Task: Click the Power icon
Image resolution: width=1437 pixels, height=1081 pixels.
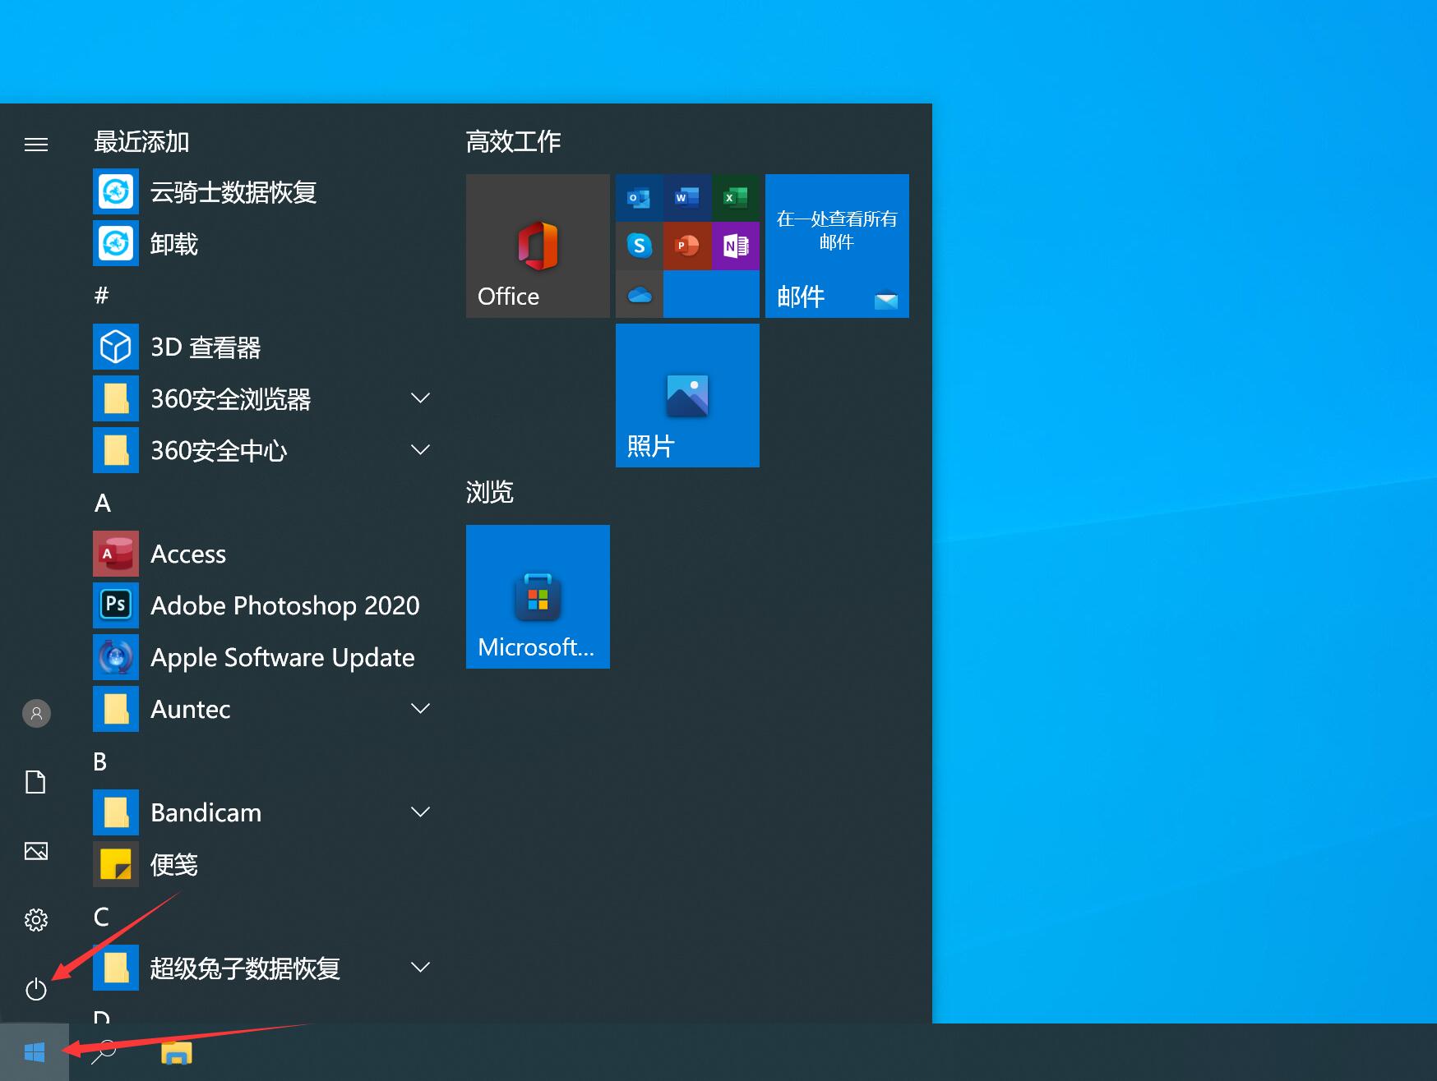Action: click(x=36, y=989)
